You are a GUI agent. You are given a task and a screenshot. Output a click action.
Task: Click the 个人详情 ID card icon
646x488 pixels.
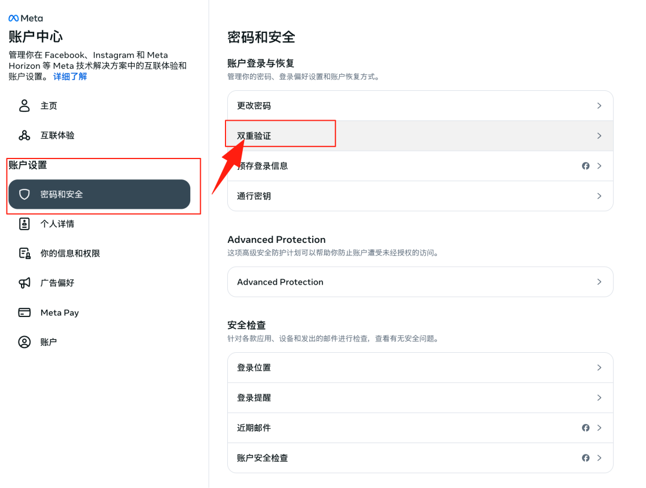coord(25,224)
